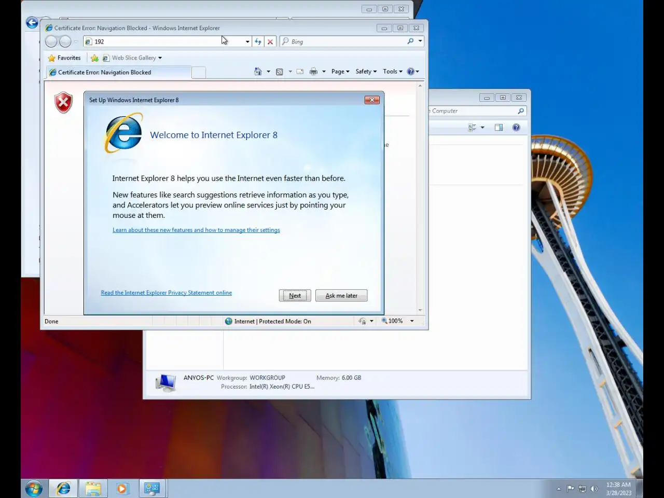Viewport: 664px width, 498px height.
Task: Open the Web Slice Gallery item
Action: pyautogui.click(x=133, y=58)
